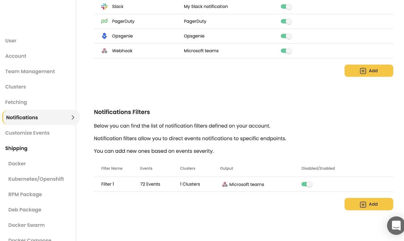Open the Clusters settings page

pos(16,87)
